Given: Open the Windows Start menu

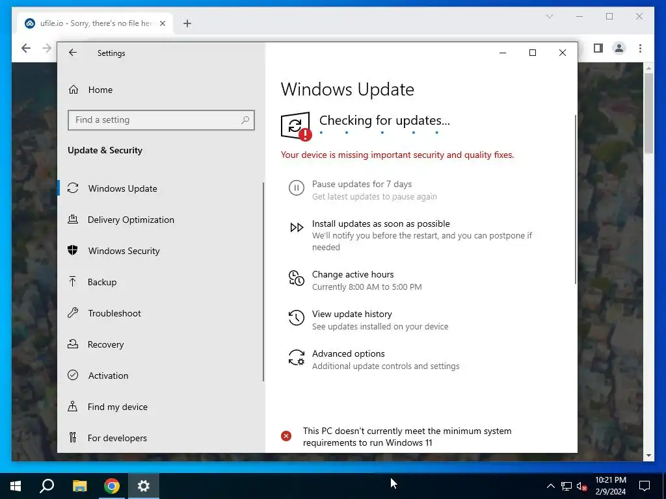Looking at the screenshot, I should tap(16, 486).
